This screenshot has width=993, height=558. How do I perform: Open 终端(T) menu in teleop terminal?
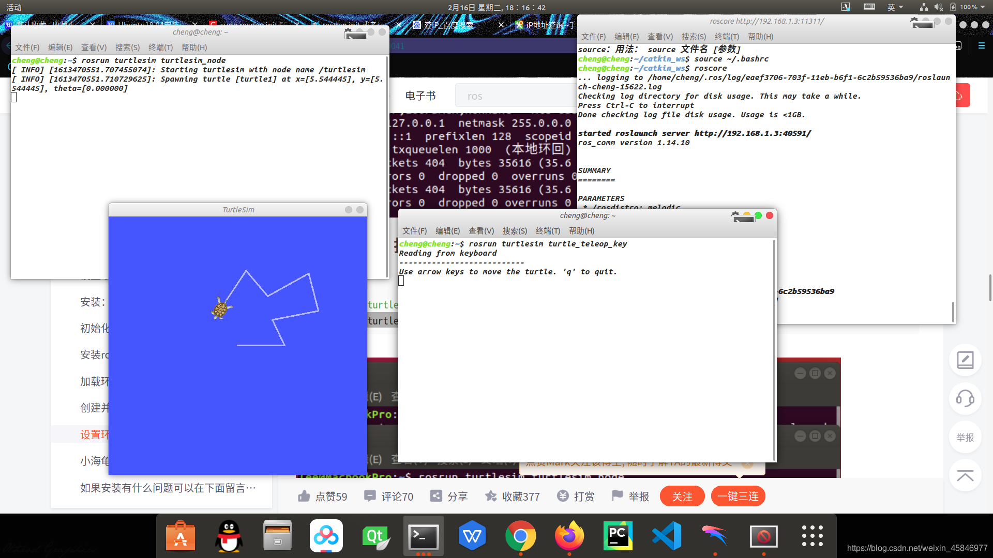(548, 231)
